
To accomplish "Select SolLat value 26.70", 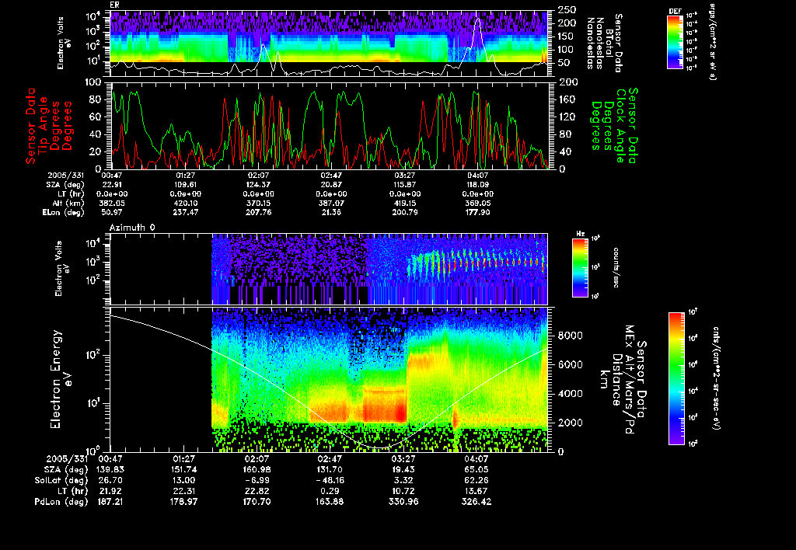I will coord(110,481).
